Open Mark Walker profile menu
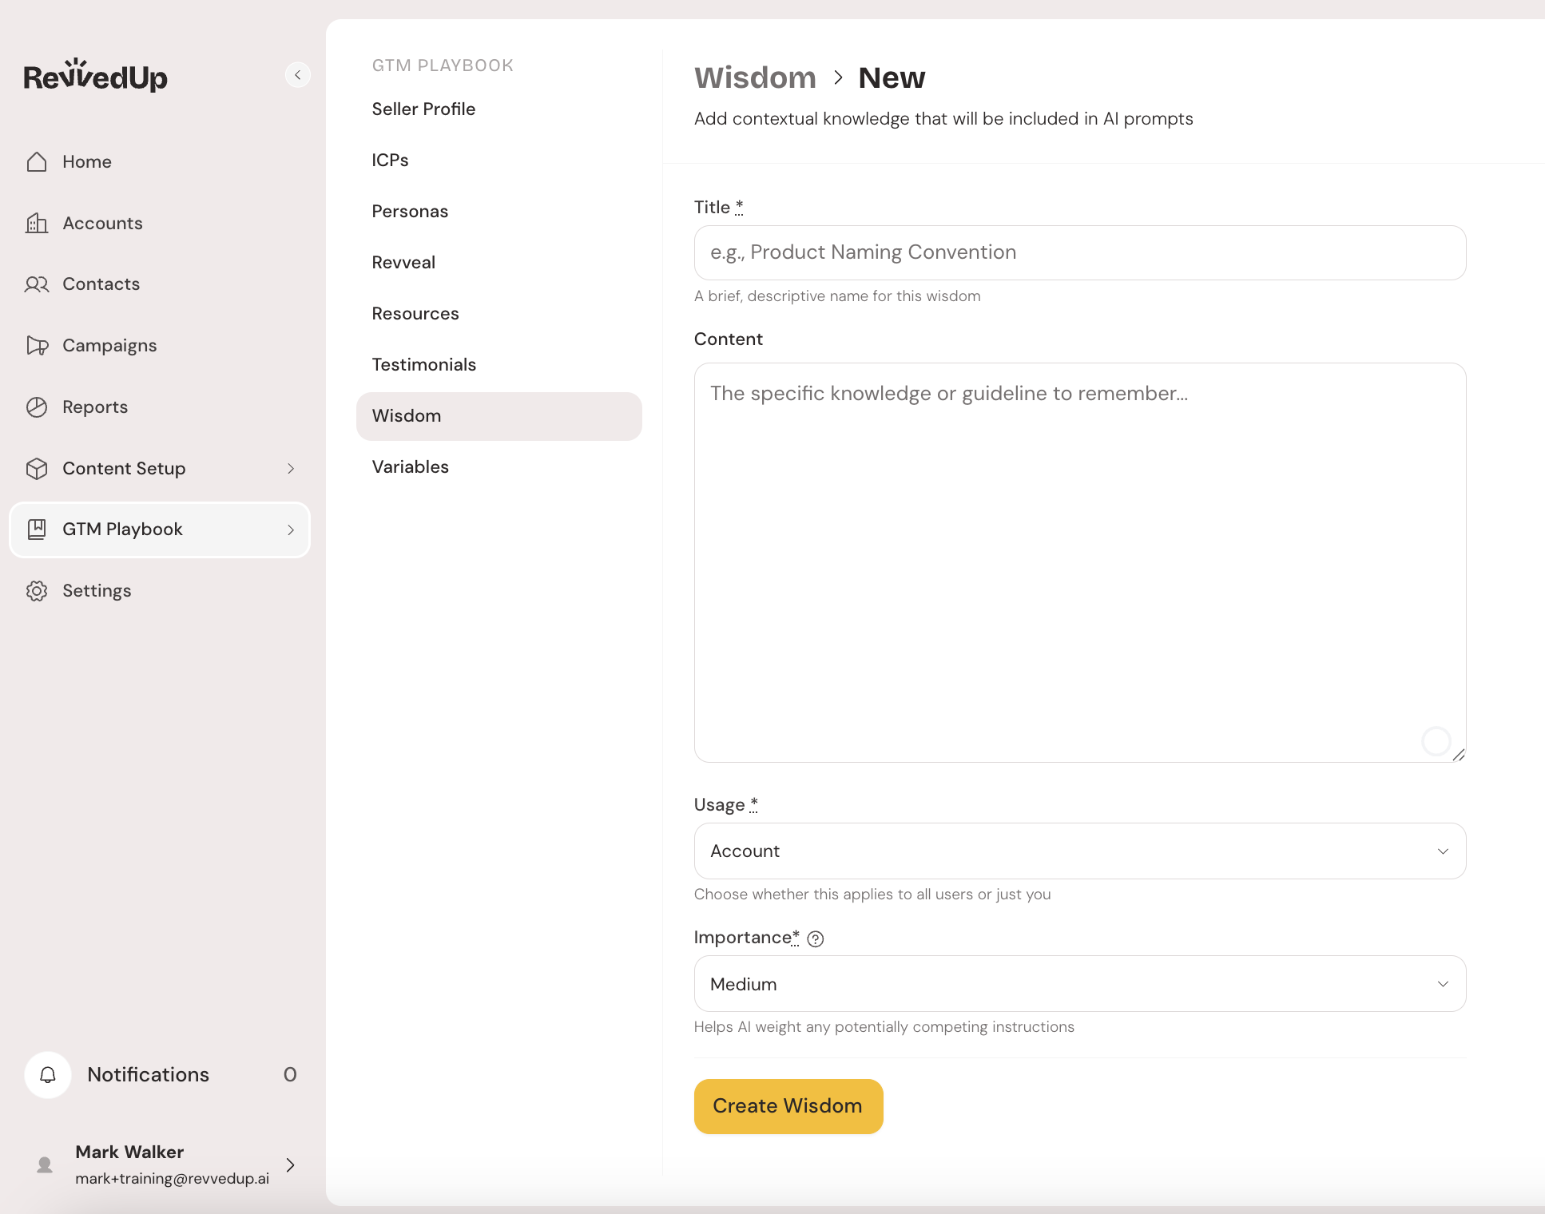 click(291, 1165)
